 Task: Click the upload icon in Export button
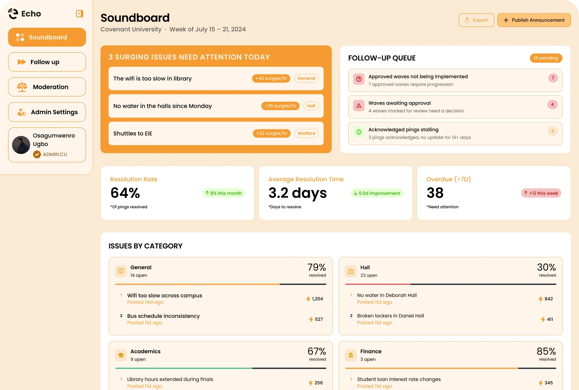pos(467,20)
